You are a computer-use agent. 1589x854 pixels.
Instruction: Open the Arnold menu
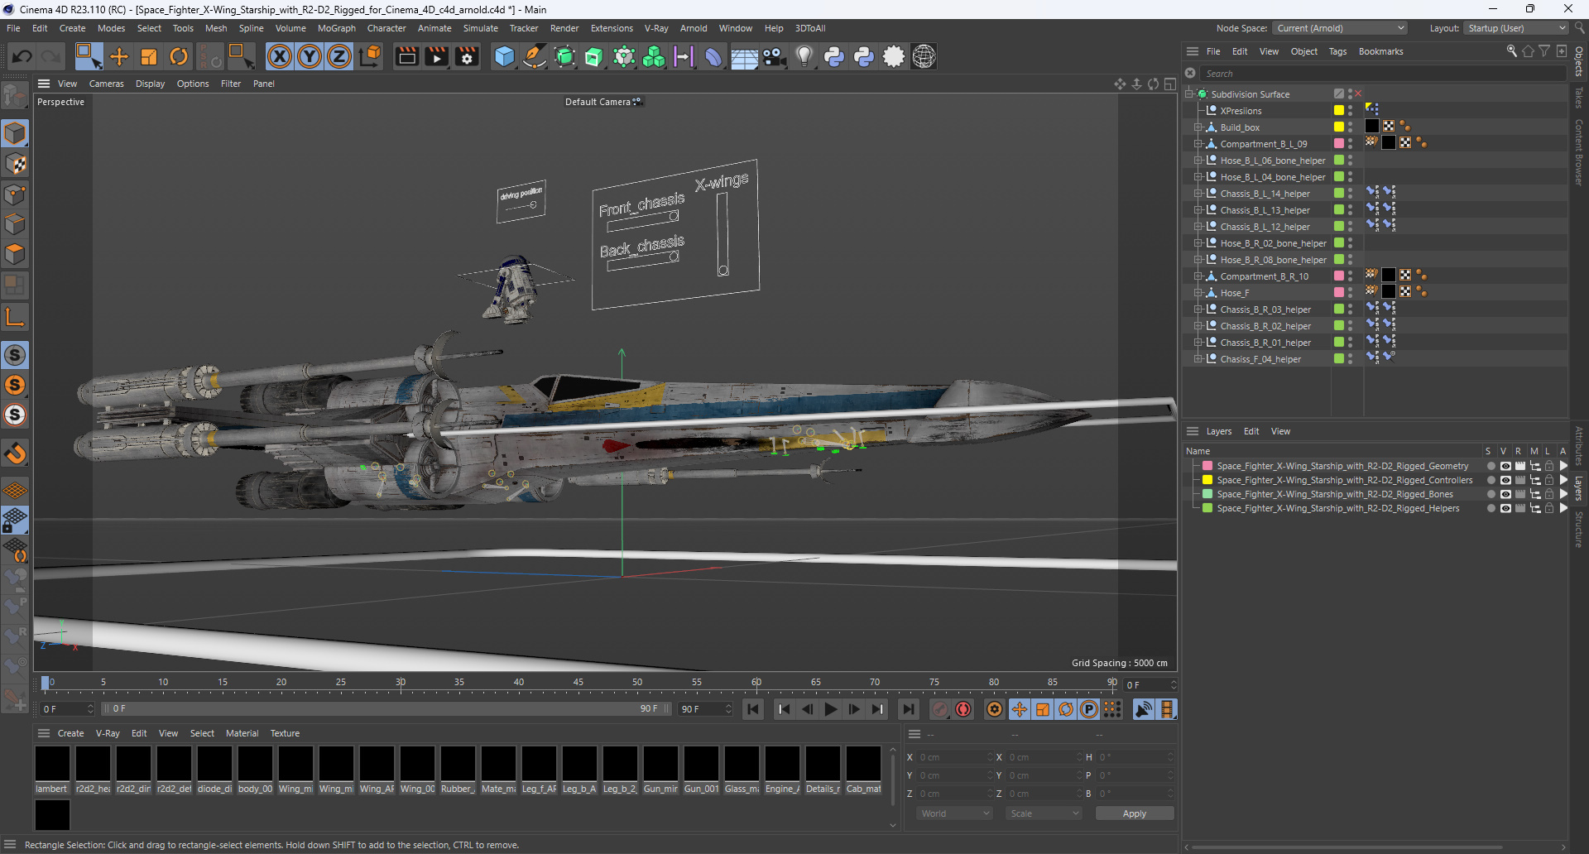tap(694, 28)
